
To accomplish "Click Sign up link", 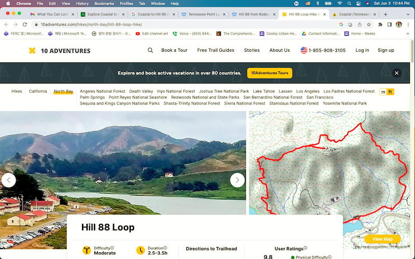I will point(385,50).
